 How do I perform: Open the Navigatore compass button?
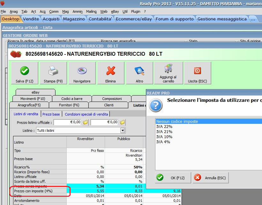click(x=82, y=73)
